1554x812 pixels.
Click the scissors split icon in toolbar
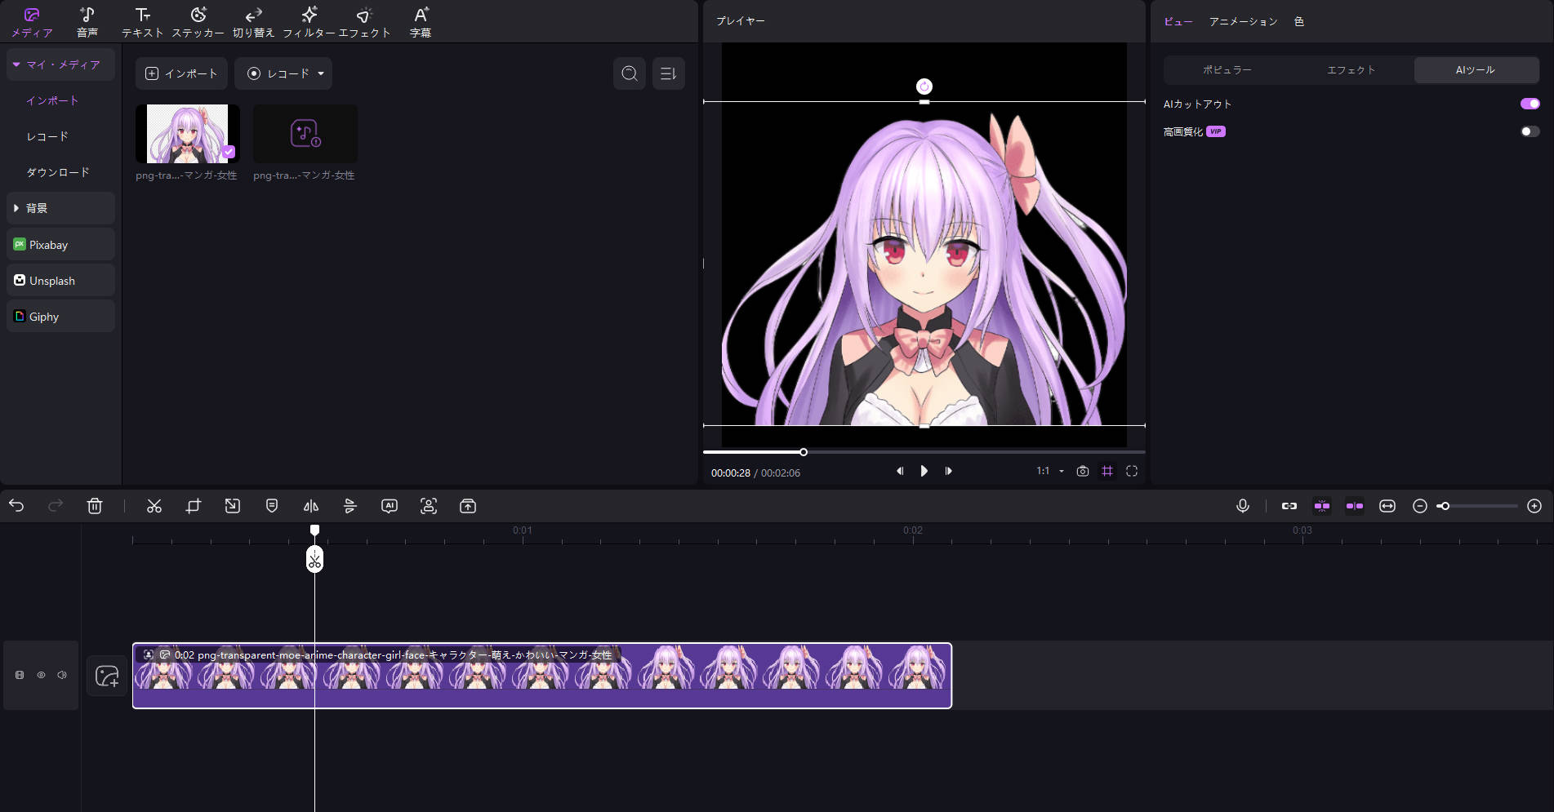tap(154, 506)
